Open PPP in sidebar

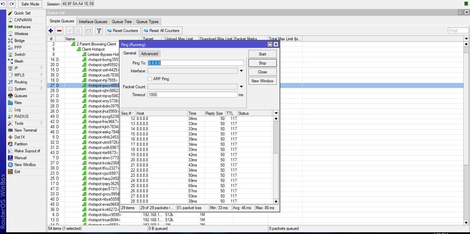18,47
